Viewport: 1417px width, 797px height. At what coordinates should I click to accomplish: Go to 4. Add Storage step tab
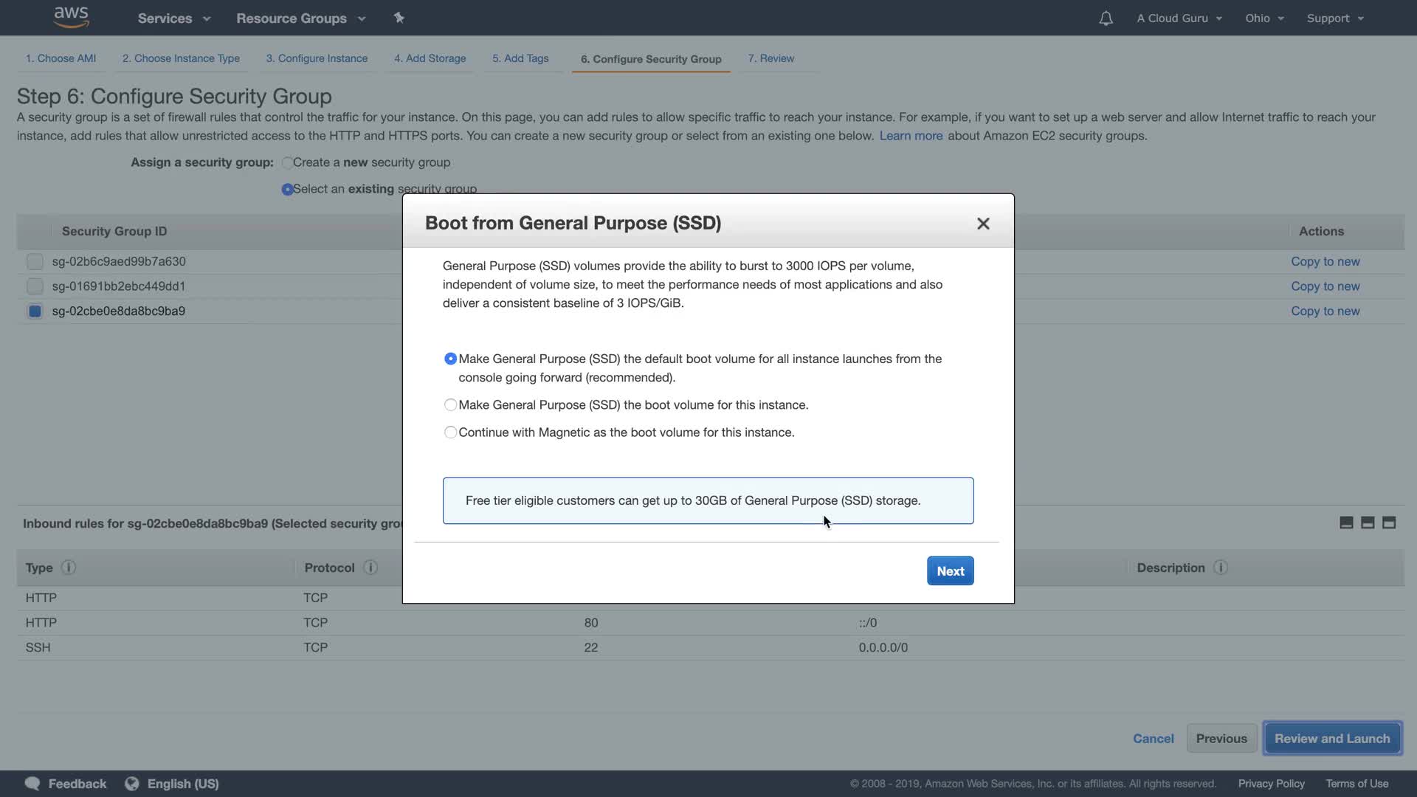coord(430,58)
